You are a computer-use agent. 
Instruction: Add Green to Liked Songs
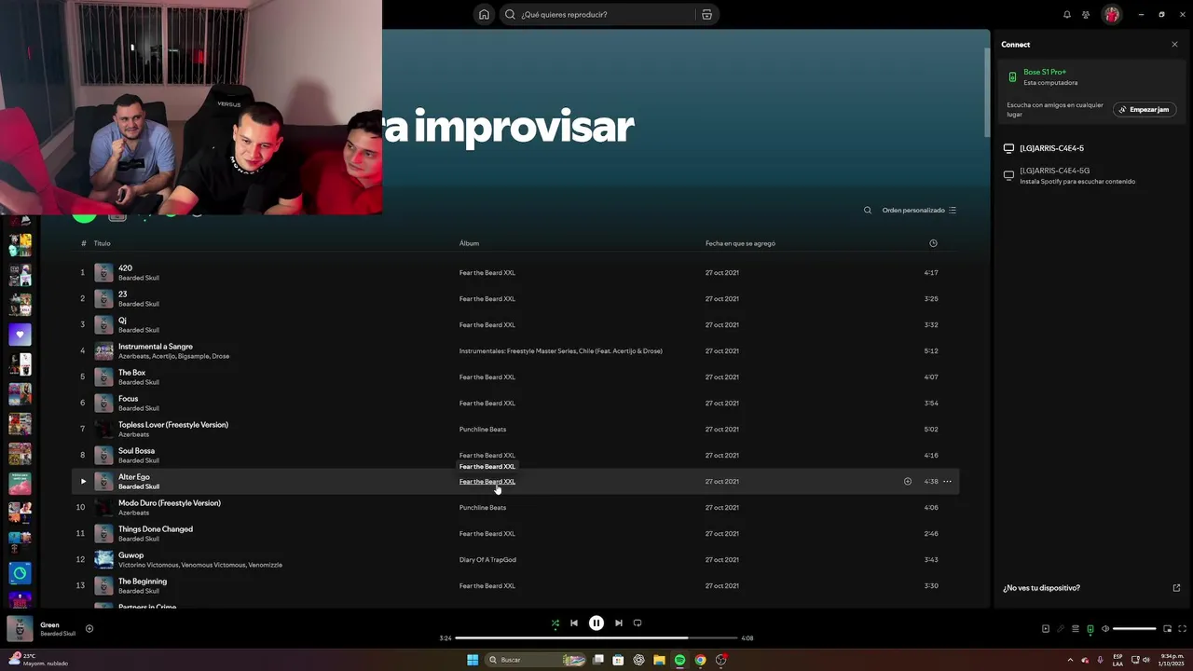89,629
